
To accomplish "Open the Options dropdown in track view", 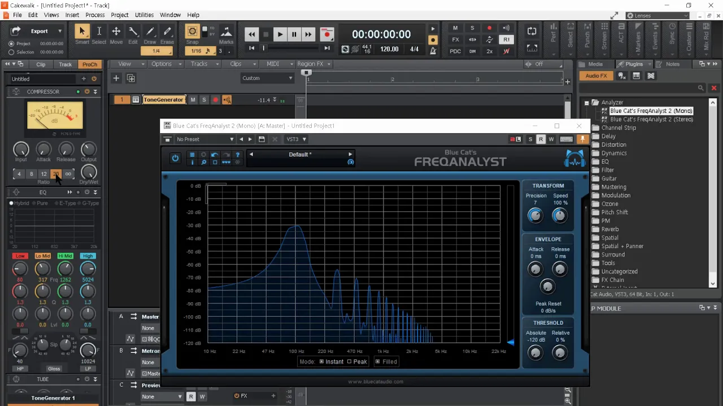I will click(x=164, y=64).
